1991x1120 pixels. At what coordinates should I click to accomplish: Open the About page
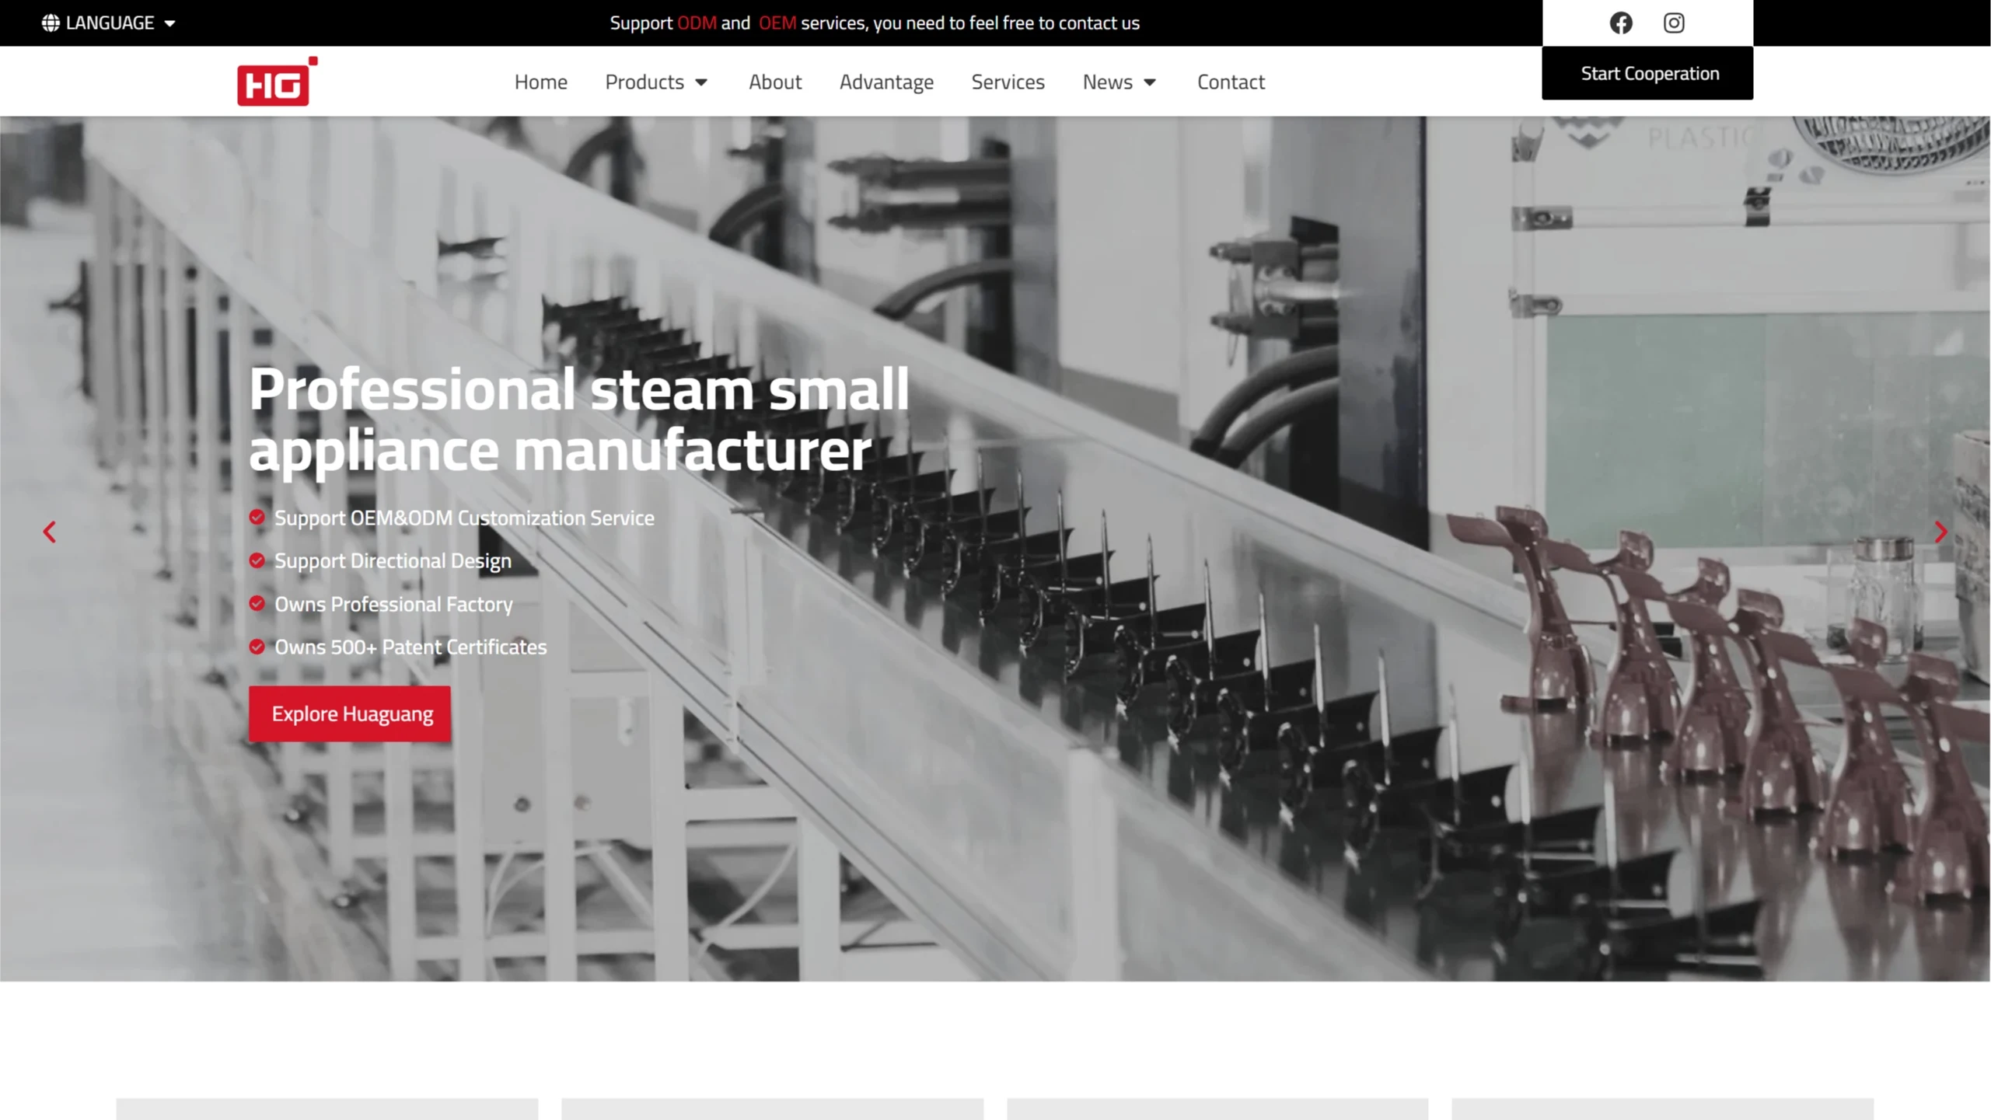tap(774, 82)
